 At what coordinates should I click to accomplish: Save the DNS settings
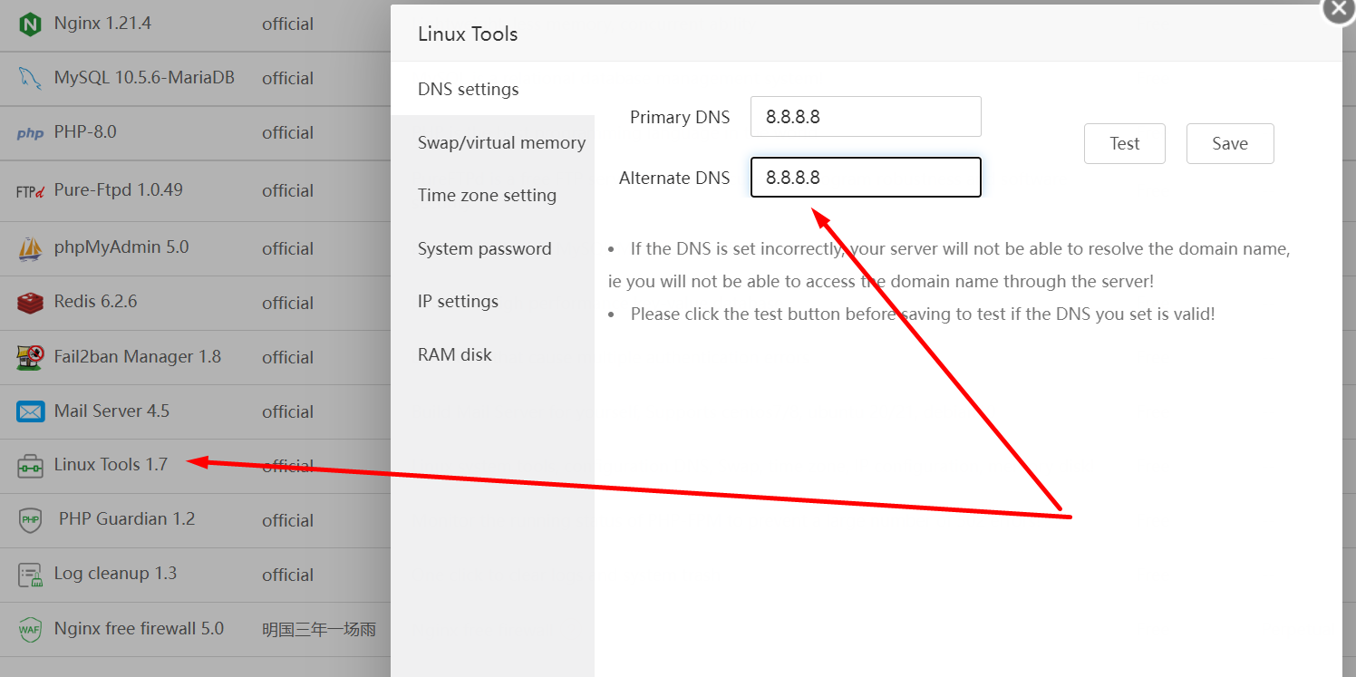[1229, 143]
